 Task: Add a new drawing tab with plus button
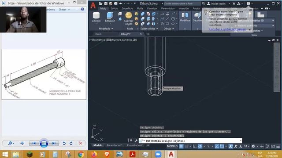pos(148,34)
